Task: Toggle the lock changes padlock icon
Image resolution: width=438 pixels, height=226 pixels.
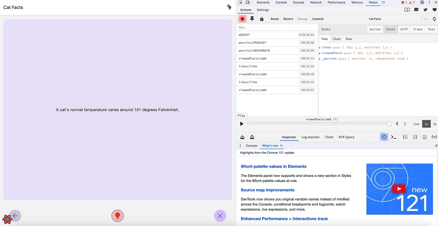Action: [262, 19]
